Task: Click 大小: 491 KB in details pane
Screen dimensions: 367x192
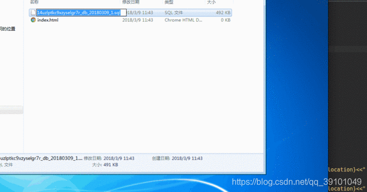Action: (x=105, y=165)
